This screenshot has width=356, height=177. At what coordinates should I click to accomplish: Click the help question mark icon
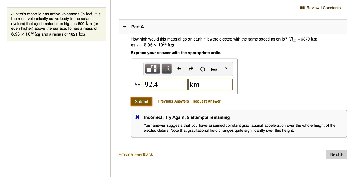[x=226, y=69]
